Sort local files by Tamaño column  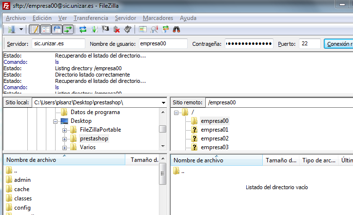tap(142, 160)
